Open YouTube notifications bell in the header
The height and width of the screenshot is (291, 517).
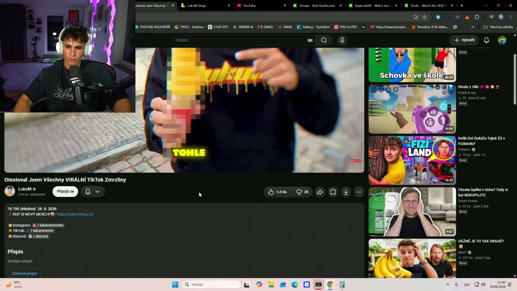coord(486,40)
